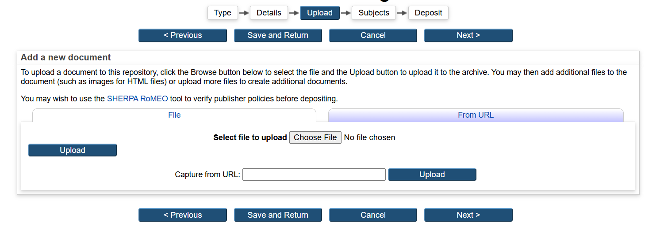Click the top Previous button
Screen dimensions: 664x234
183,35
